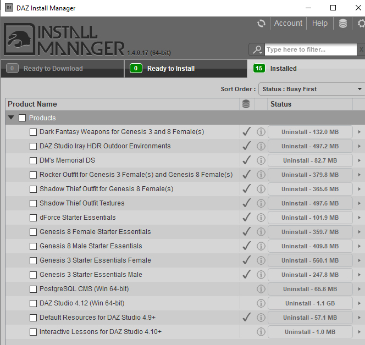Check PostgreSQL CMS checkbox
Screen dimensions: 365x345
(x=34, y=289)
